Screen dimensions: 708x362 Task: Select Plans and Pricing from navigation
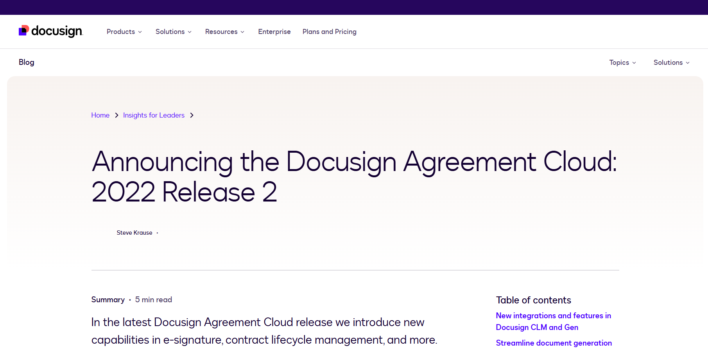pos(329,32)
